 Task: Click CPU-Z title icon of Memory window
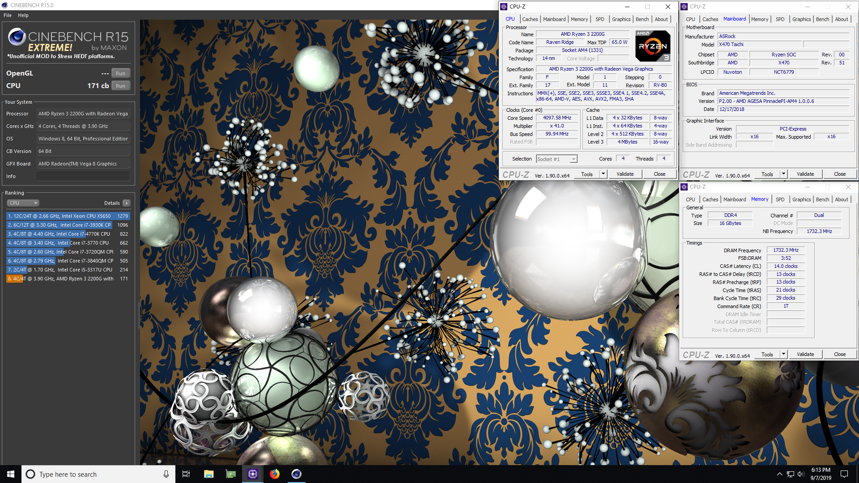684,187
